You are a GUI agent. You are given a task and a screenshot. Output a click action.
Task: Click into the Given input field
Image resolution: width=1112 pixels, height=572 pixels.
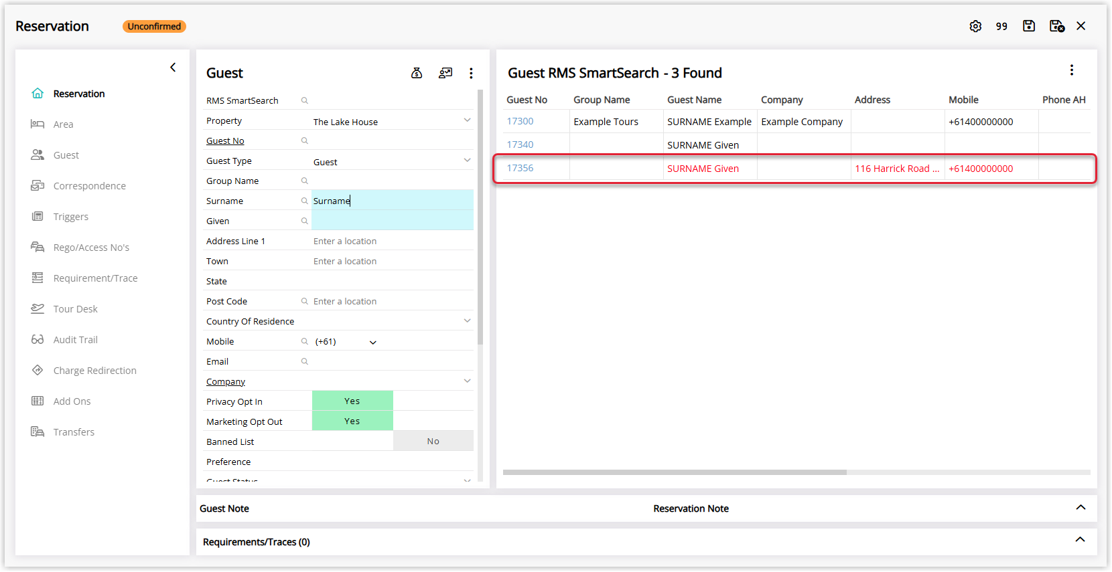[x=393, y=221]
